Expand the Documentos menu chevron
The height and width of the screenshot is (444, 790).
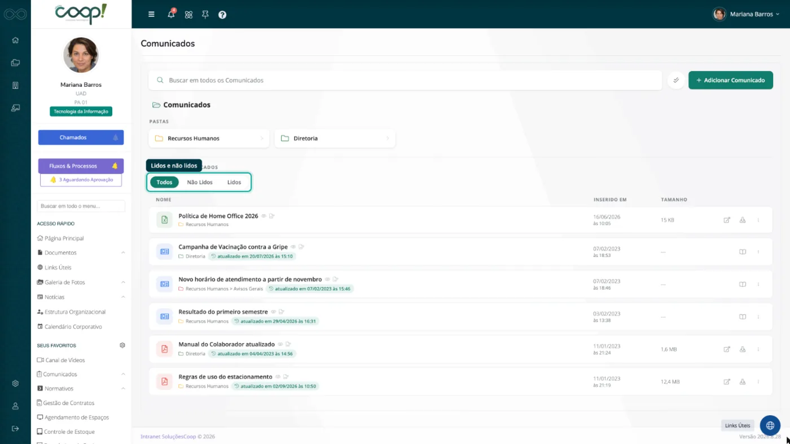tap(123, 253)
